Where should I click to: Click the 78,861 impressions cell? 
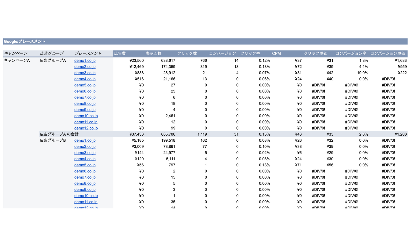pos(169,147)
